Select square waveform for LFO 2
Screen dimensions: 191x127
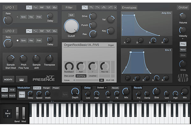point(48,31)
